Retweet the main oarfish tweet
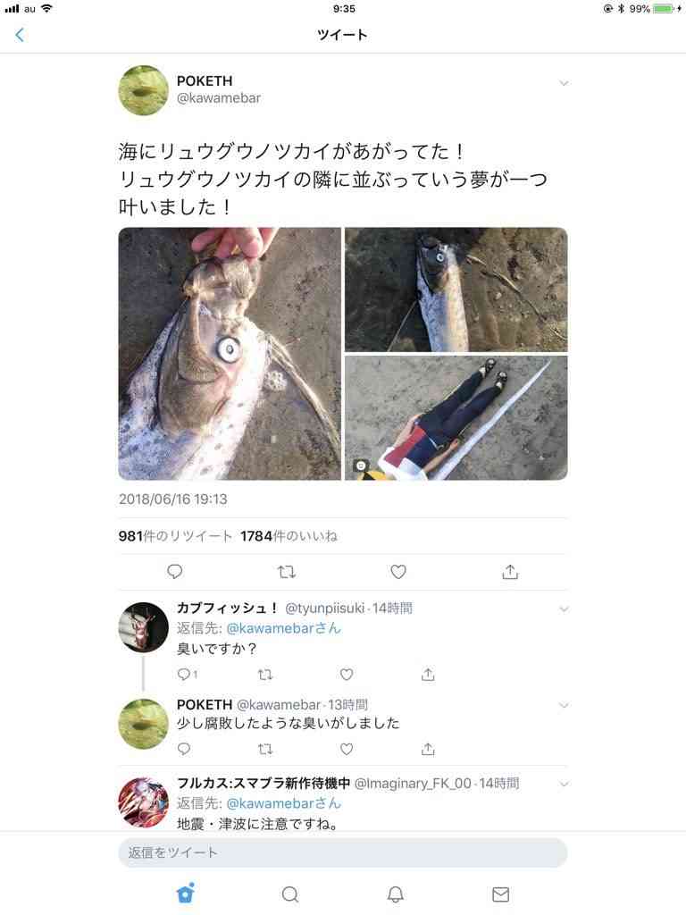 coord(287,572)
